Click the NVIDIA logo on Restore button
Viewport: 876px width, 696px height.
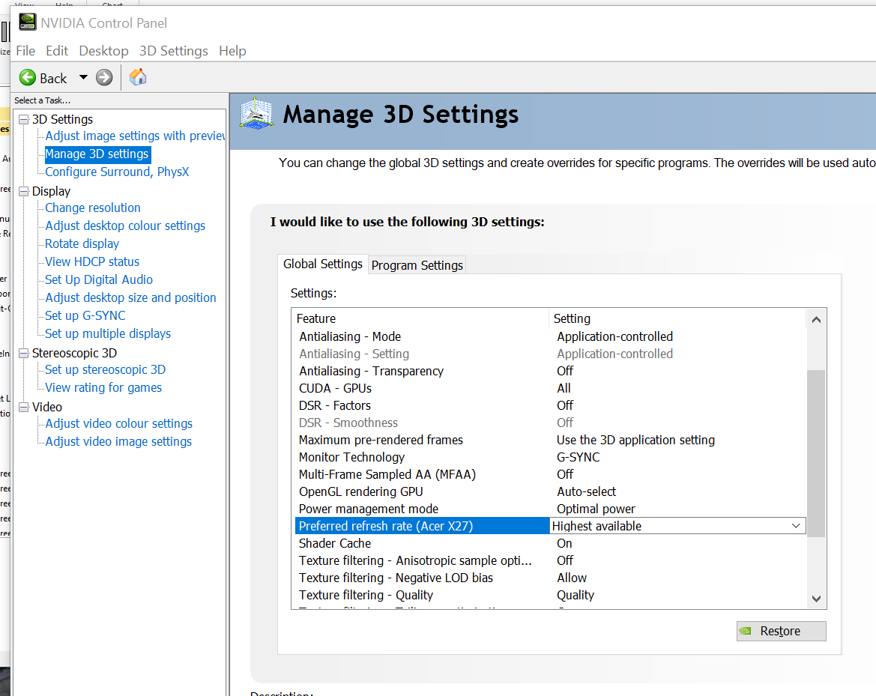(746, 631)
